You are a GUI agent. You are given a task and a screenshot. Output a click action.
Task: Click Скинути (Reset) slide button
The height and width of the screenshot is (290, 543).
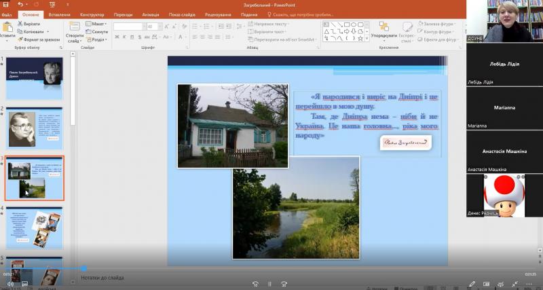pyautogui.click(x=97, y=31)
